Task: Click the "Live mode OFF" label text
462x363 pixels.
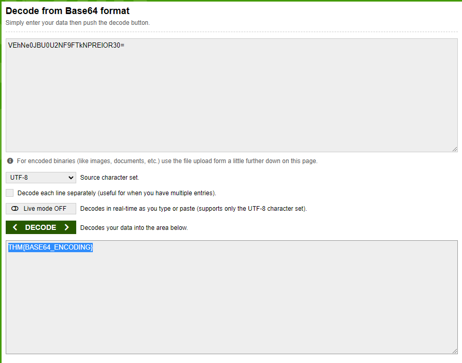Action: pos(45,209)
